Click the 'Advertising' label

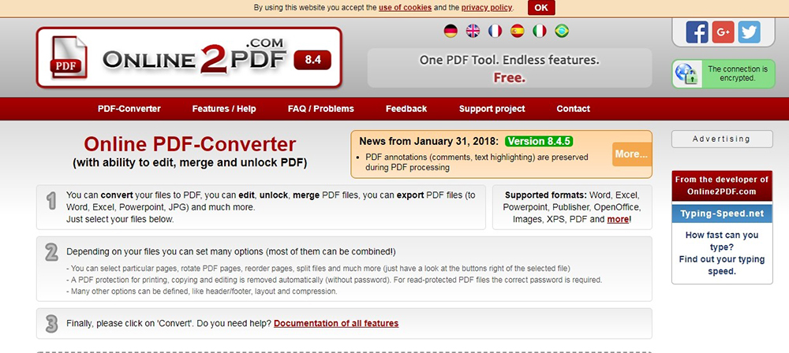722,139
